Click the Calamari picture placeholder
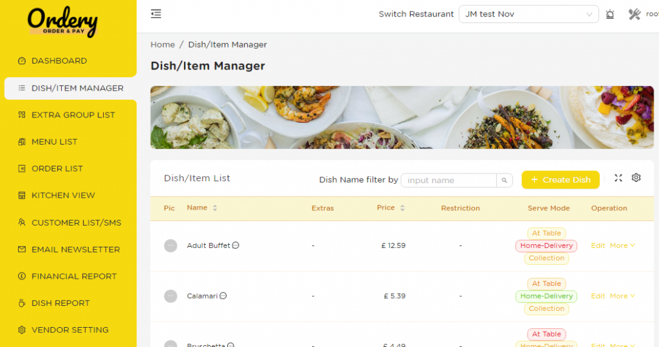659x347 pixels. [x=171, y=296]
